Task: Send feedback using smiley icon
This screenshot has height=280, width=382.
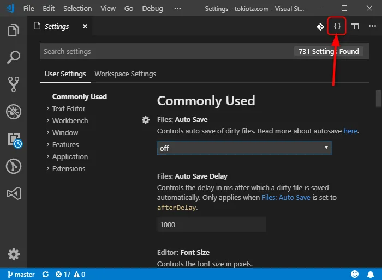Action: (355, 274)
